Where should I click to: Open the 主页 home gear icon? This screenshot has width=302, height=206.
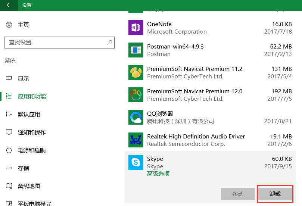click(9, 25)
